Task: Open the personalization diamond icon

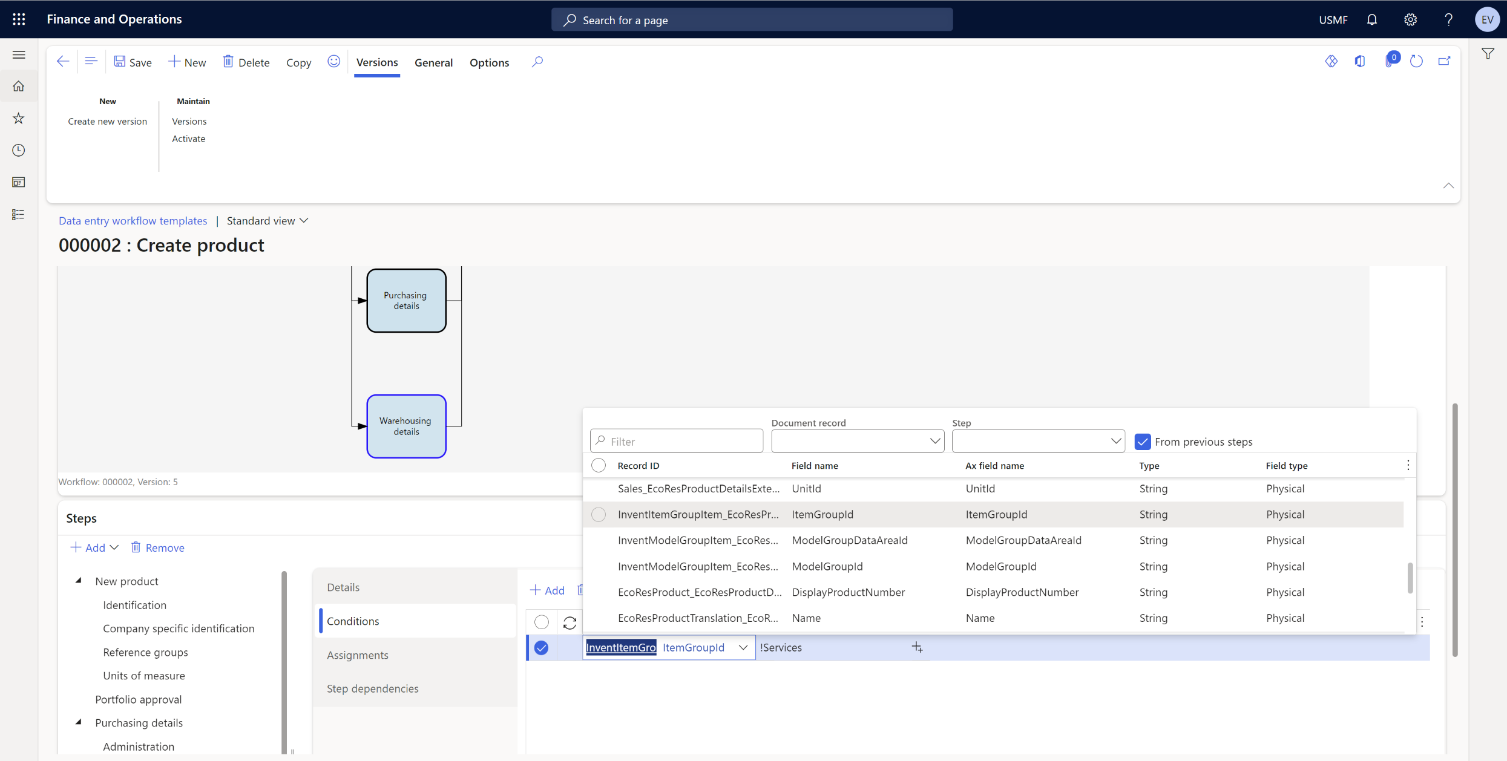Action: (1331, 61)
